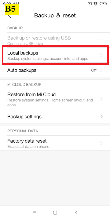Tap chevron next to Restore from Mi Cloud
Viewport: 110px width, 220px height.
point(101,99)
